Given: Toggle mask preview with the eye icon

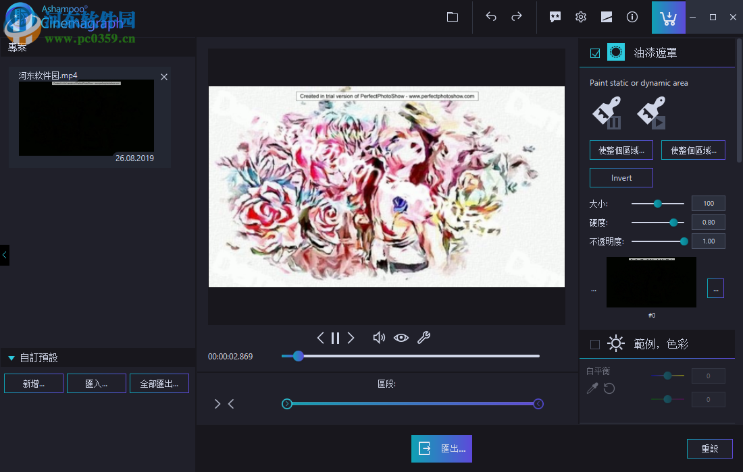Looking at the screenshot, I should click(401, 337).
